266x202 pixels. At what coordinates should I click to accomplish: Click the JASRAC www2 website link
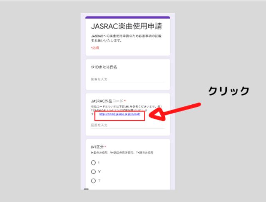(x=119, y=114)
